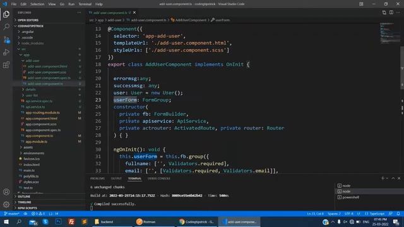The width and height of the screenshot is (404, 227).
Task: Click the open changes icon in editor toolbar
Action: point(384,13)
